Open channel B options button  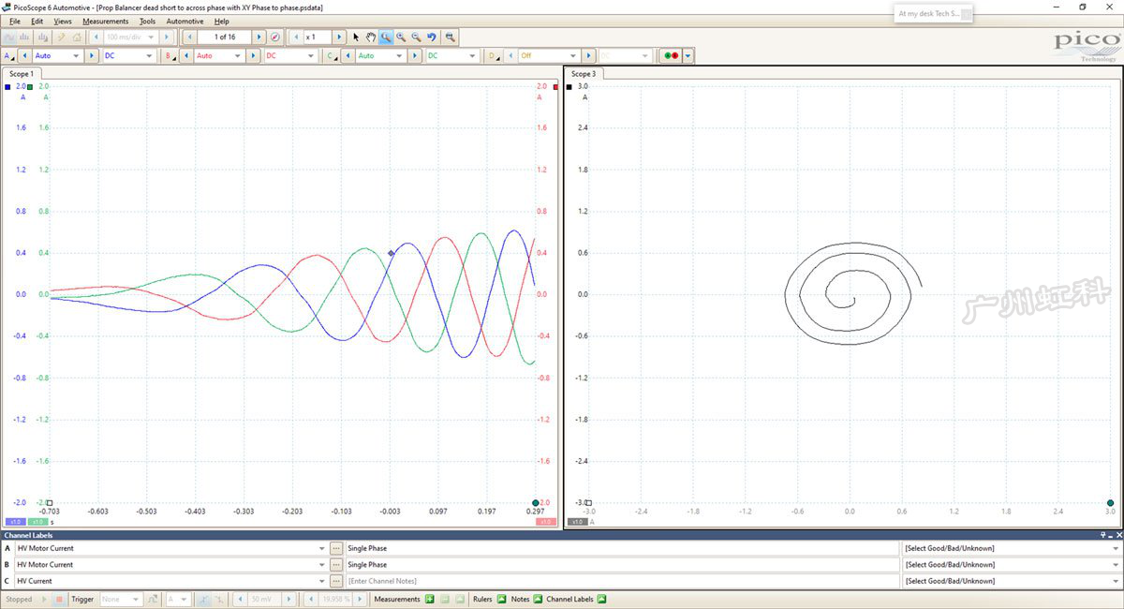[170, 56]
